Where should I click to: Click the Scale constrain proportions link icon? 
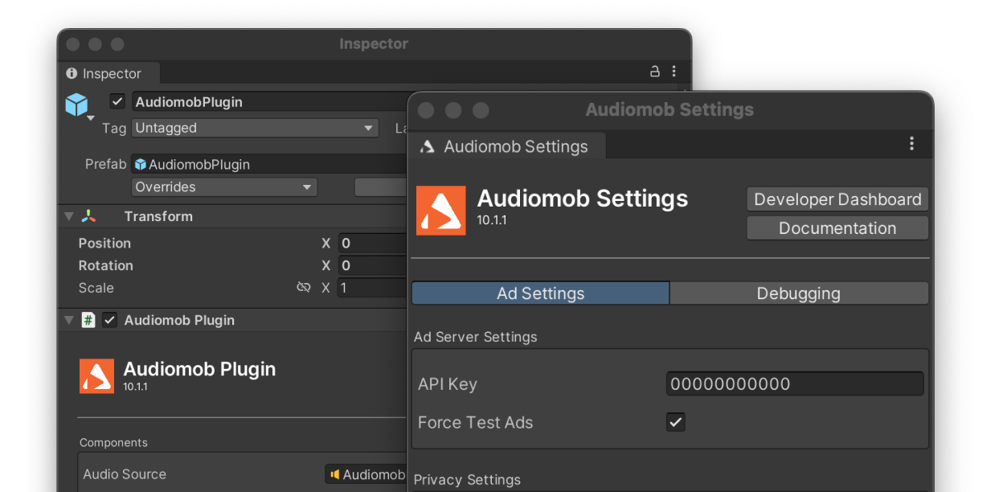tap(304, 287)
